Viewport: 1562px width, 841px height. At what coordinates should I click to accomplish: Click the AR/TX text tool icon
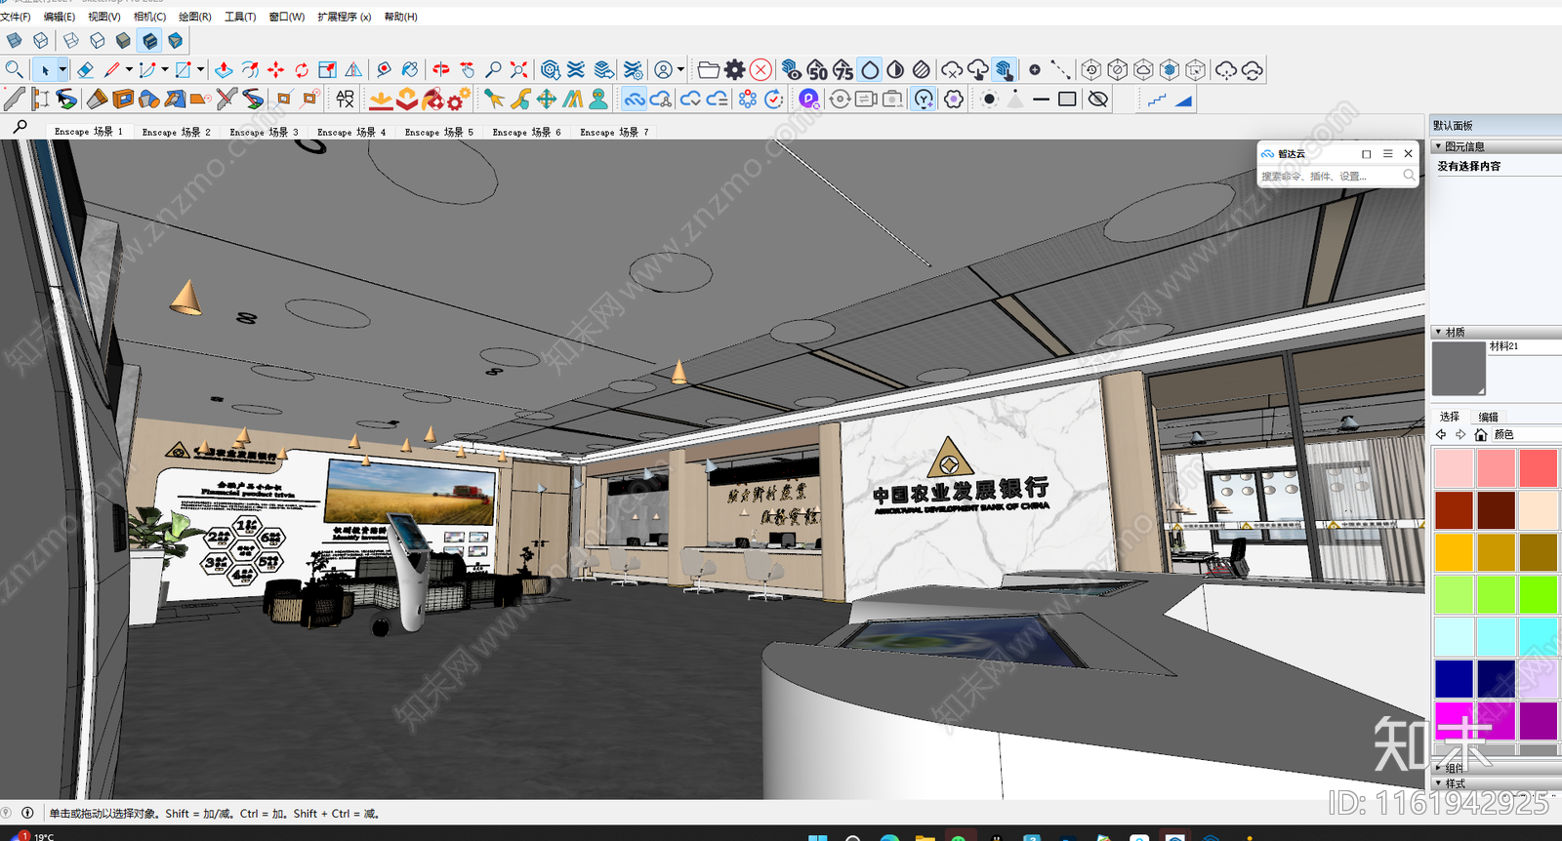pyautogui.click(x=345, y=100)
